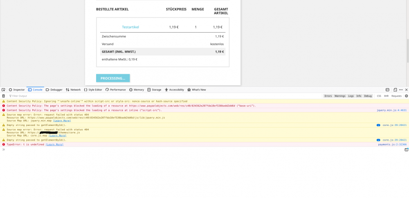
Task: Toggle the Warnings filter
Action: [340, 96]
